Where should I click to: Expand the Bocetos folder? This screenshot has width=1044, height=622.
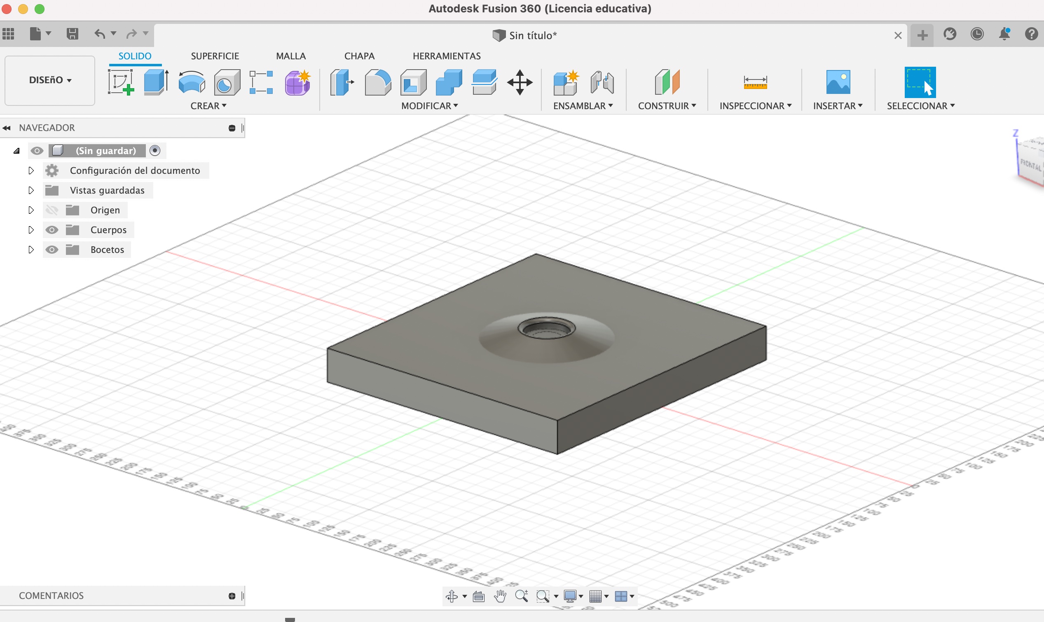coord(31,250)
